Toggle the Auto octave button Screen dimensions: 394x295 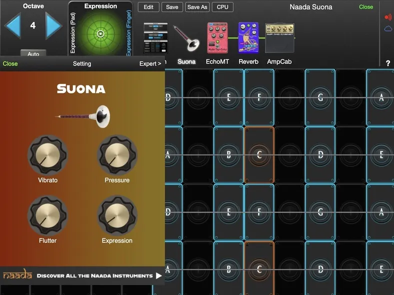33,53
